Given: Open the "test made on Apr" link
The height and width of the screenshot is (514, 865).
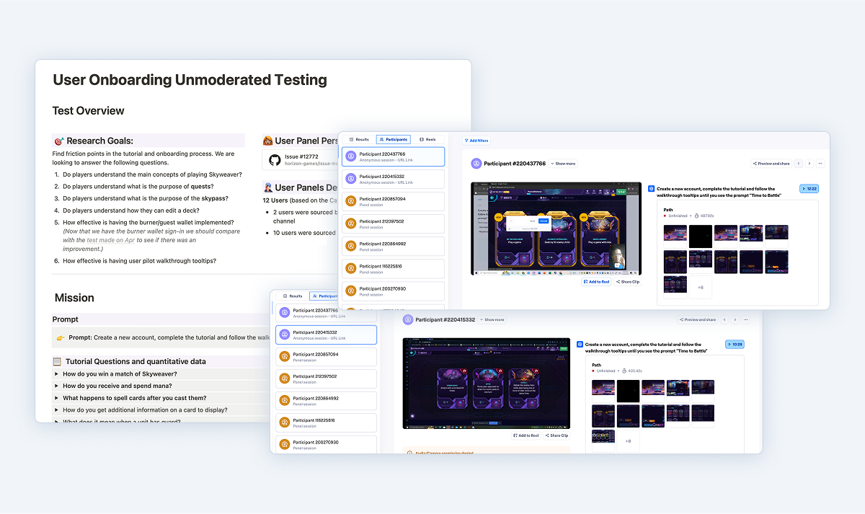Looking at the screenshot, I should click(x=110, y=240).
